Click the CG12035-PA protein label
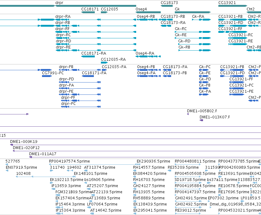The height and width of the screenshot is (215, 261). pos(114,67)
